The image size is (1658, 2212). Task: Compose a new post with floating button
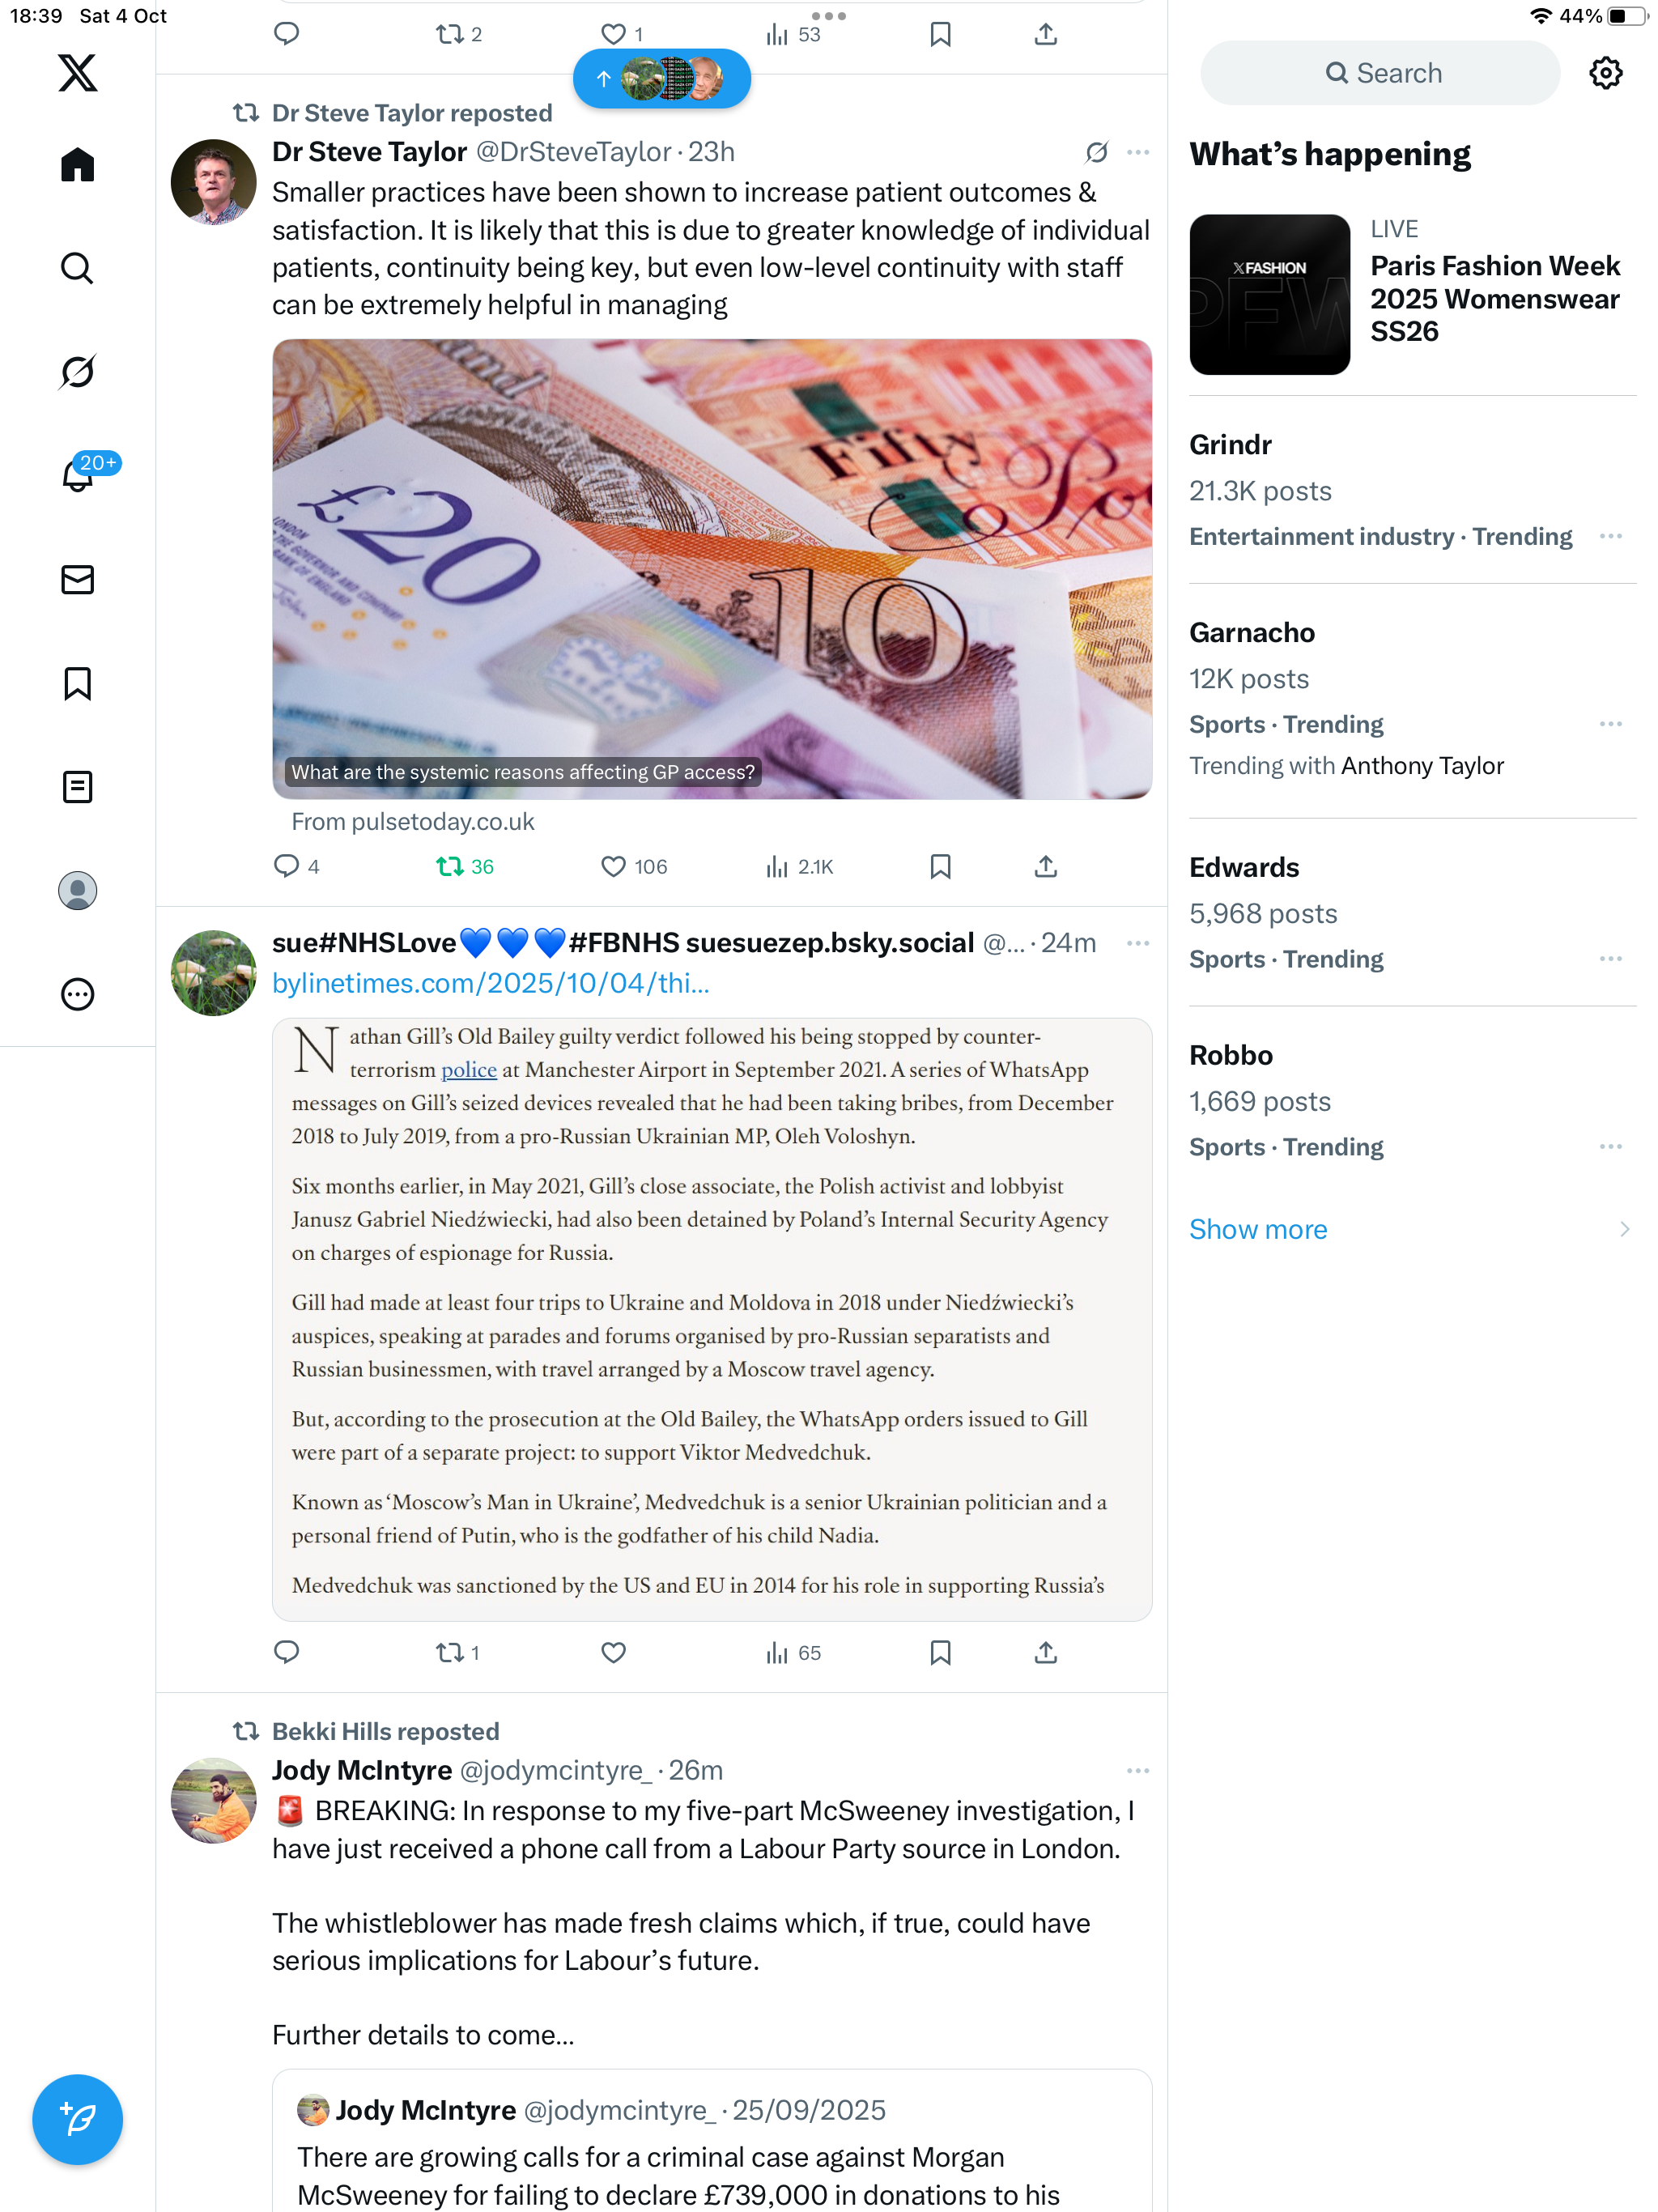click(x=77, y=2119)
